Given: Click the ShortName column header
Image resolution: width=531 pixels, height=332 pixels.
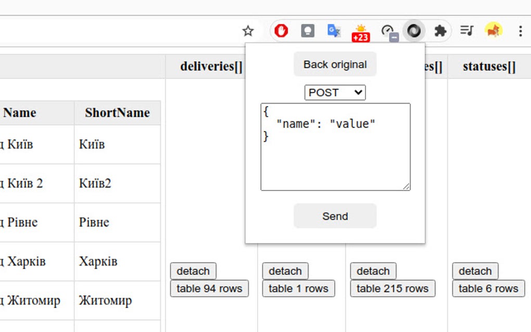Looking at the screenshot, I should [118, 113].
